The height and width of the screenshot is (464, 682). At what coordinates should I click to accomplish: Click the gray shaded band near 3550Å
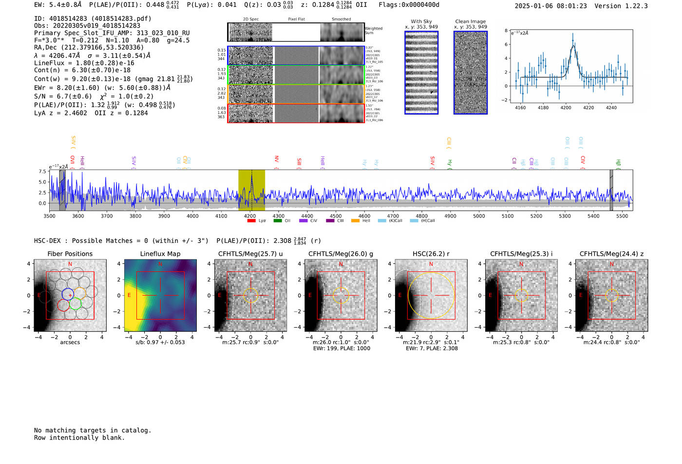[62, 190]
